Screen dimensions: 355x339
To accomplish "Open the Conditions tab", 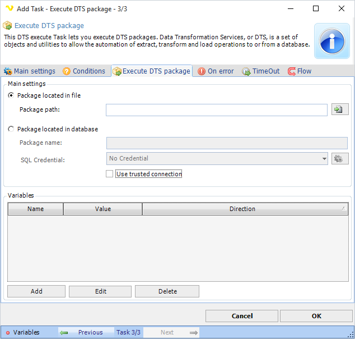I will (84, 71).
